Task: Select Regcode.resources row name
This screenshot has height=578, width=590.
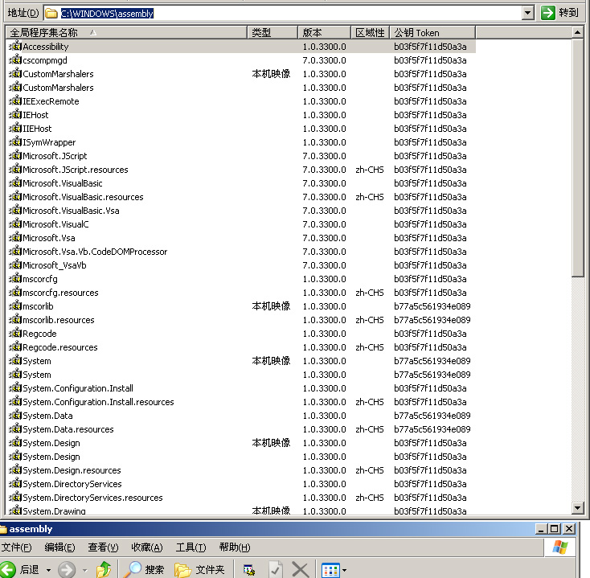Action: (x=59, y=347)
